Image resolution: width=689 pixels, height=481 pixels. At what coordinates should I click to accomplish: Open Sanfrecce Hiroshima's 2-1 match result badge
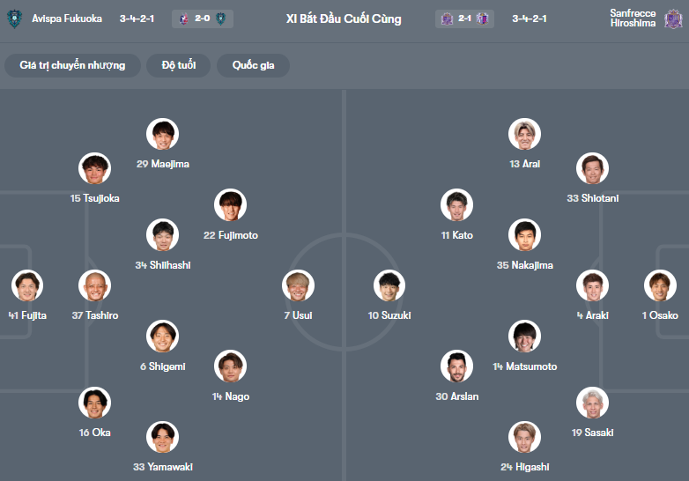[x=463, y=18]
